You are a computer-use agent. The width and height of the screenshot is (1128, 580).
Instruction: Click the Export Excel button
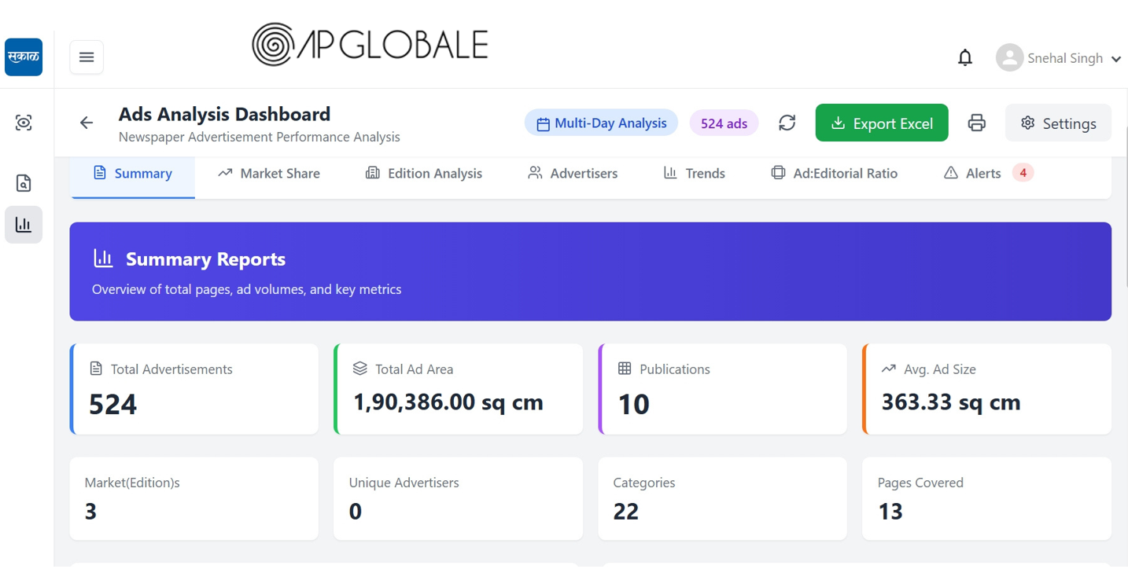coord(881,123)
